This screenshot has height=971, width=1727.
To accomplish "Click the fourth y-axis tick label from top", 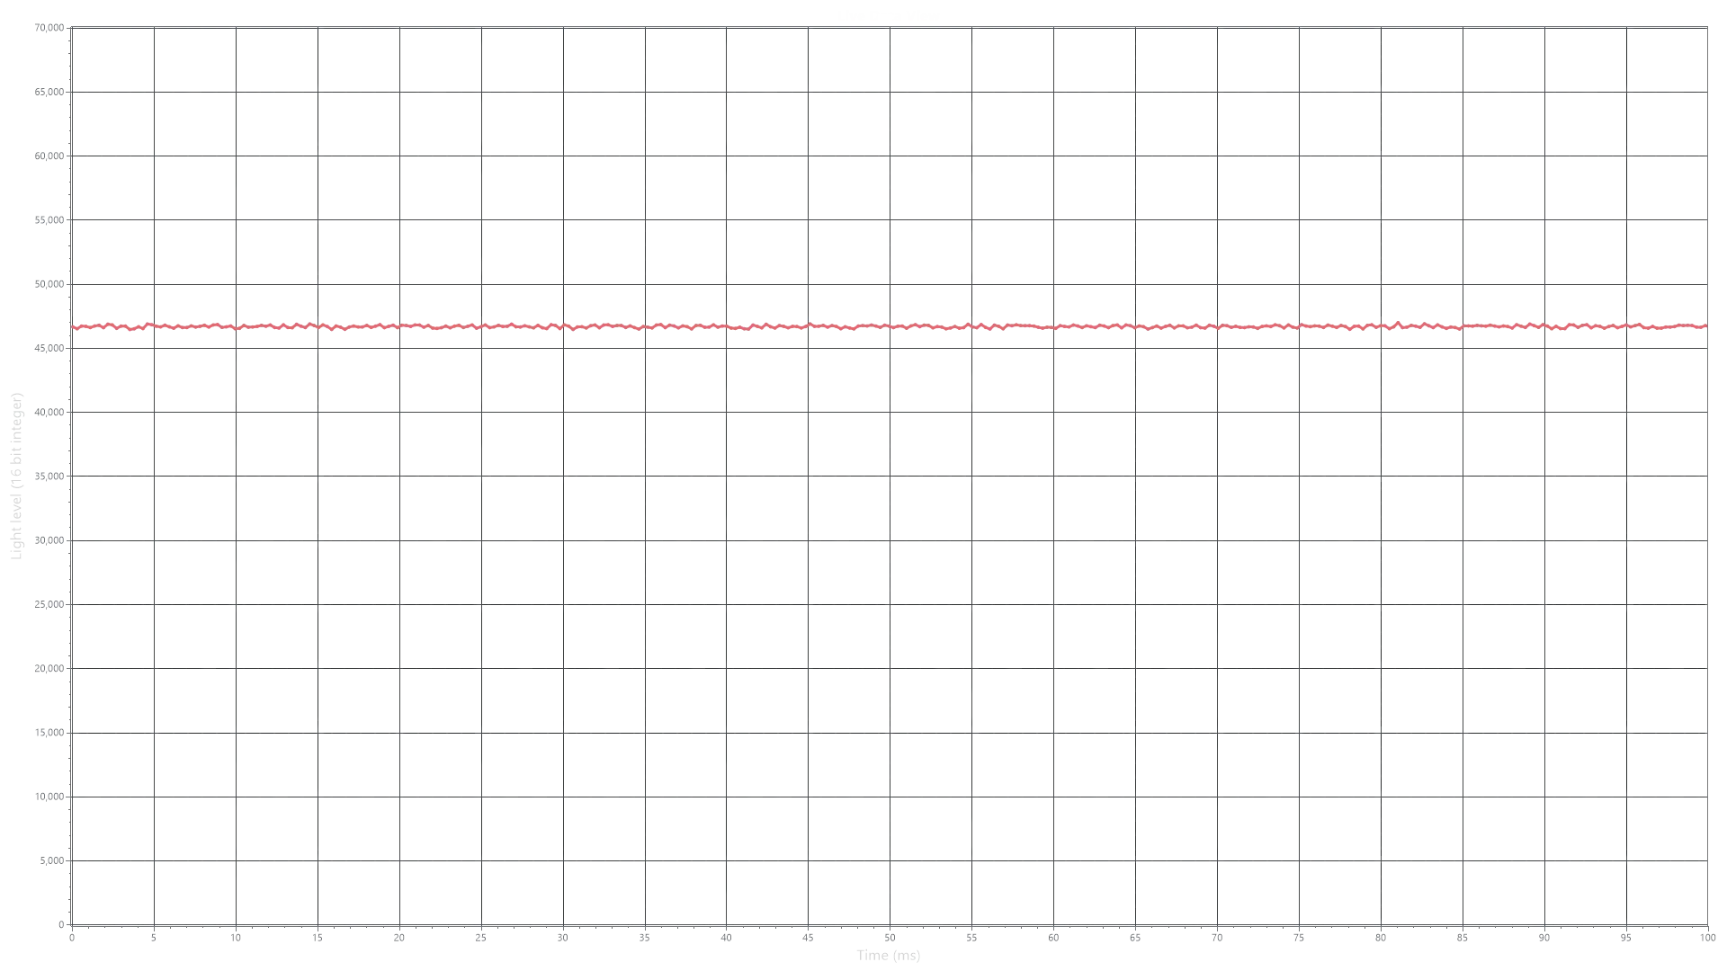I will pyautogui.click(x=48, y=222).
